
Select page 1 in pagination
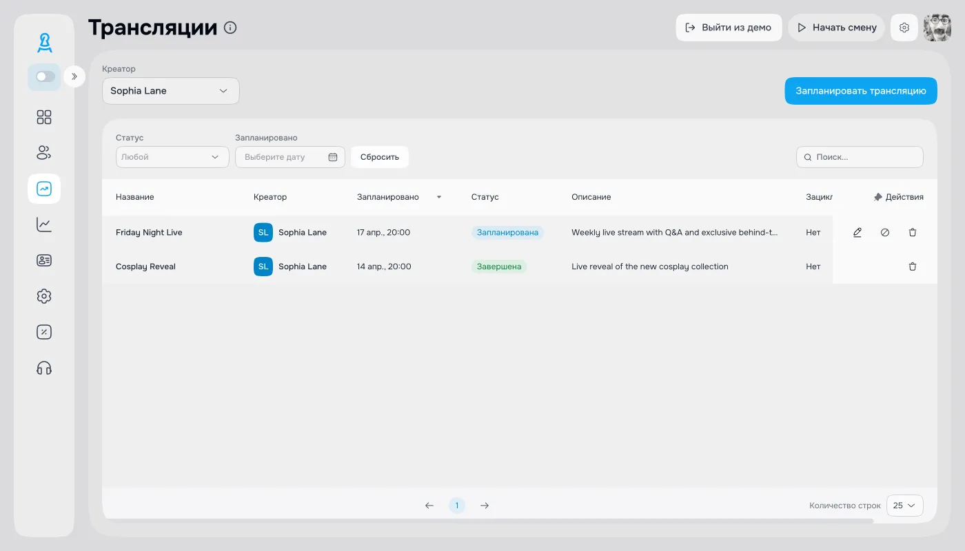(x=457, y=506)
